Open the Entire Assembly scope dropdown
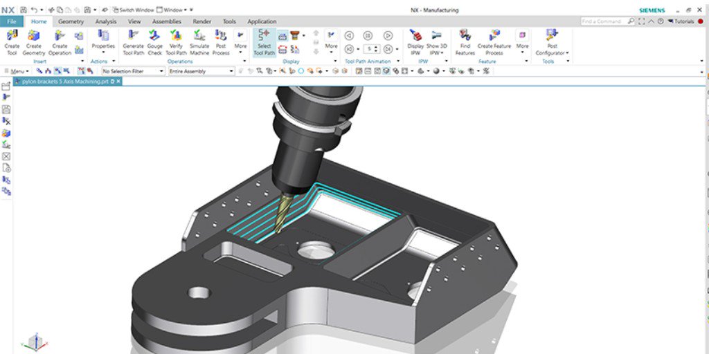Viewport: 709px width, 354px height. [201, 71]
